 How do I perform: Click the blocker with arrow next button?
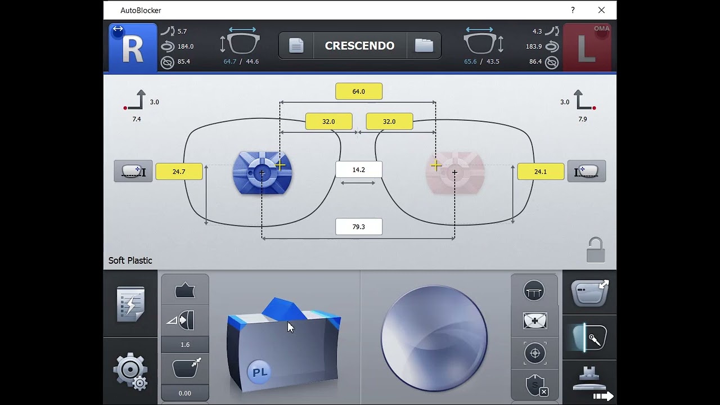(589, 383)
